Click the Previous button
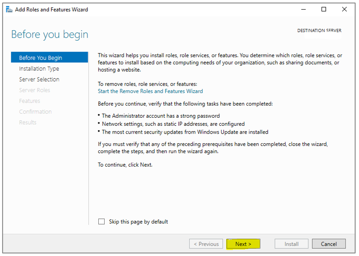 (206, 243)
